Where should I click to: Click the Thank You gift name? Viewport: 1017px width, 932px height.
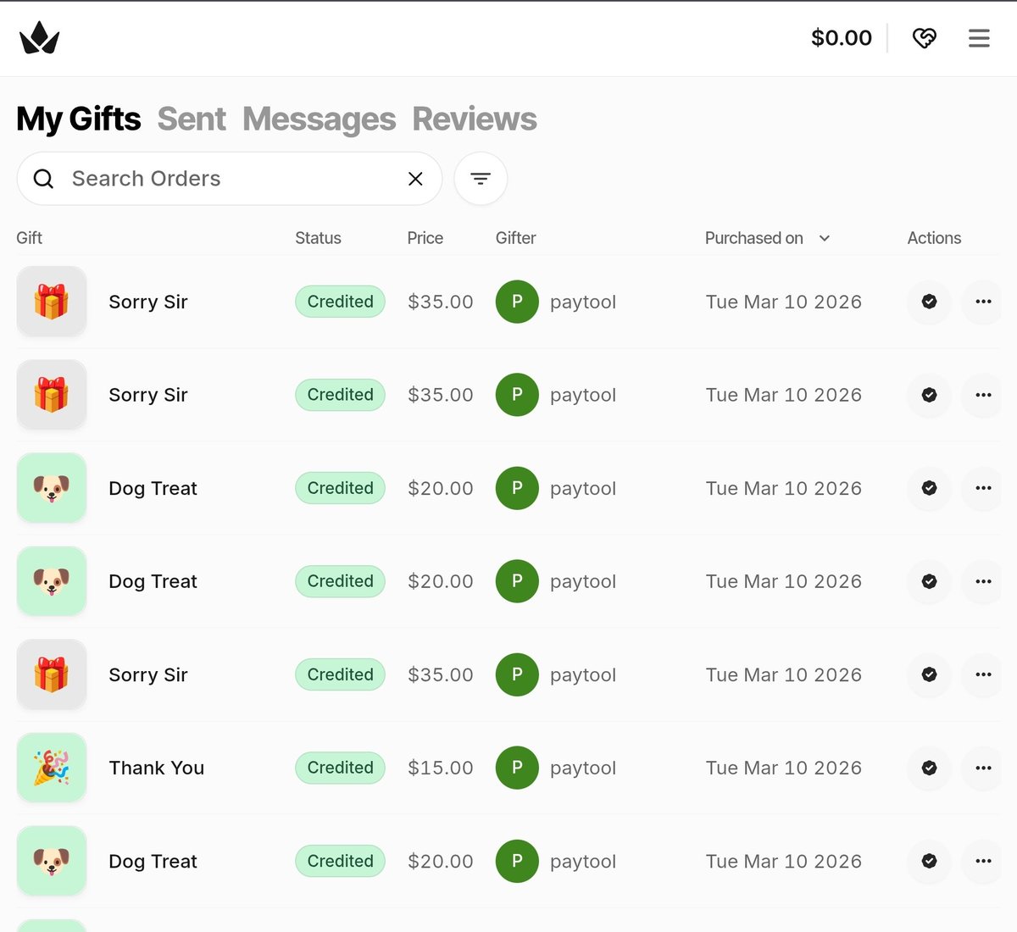[157, 768]
